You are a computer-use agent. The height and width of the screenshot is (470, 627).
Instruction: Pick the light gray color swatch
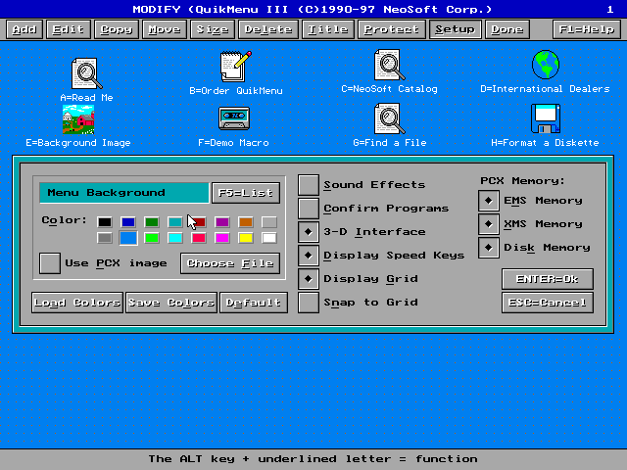tap(269, 222)
